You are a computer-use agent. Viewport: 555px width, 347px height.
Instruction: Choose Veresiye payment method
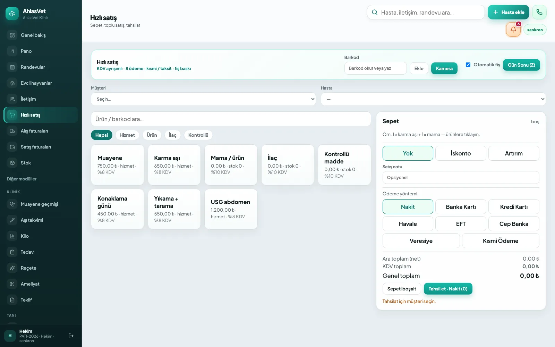tap(421, 241)
